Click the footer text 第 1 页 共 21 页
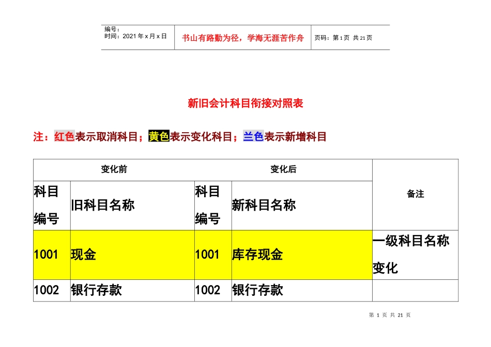The image size is (491, 347). point(390,315)
